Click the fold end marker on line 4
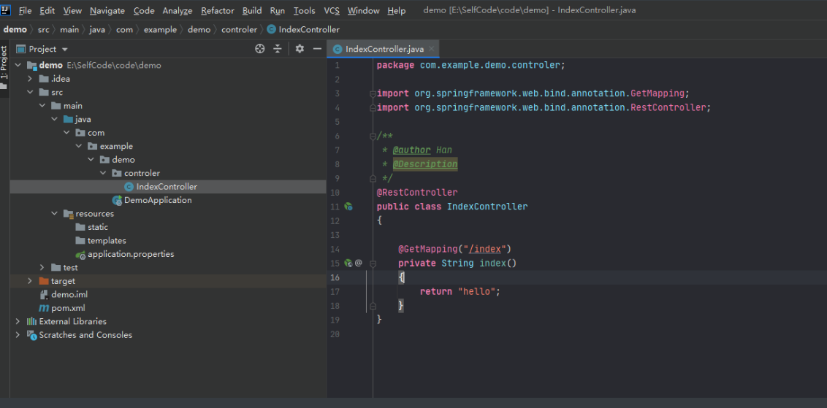827x408 pixels. (x=373, y=107)
